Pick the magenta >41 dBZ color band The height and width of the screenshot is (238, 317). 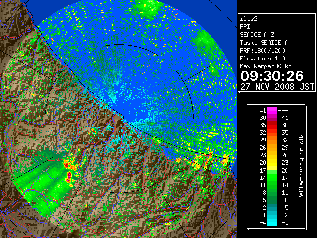tap(272, 111)
